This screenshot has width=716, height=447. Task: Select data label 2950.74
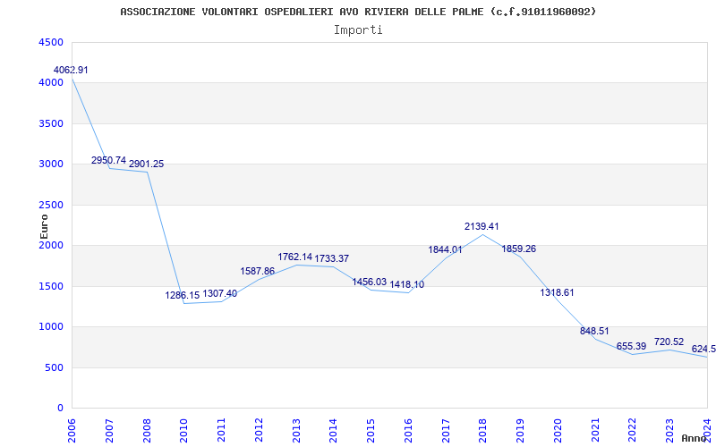pos(108,160)
